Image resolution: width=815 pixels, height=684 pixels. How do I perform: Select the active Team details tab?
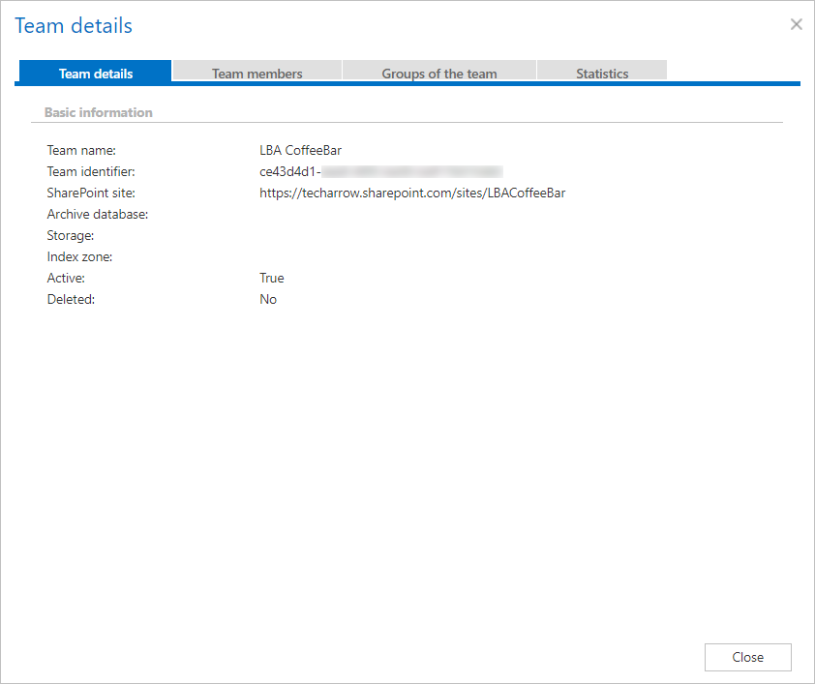coord(96,74)
